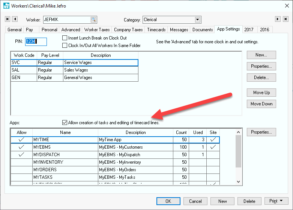The height and width of the screenshot is (210, 293).
Task: Open the Category dropdown list
Action: coord(198,20)
